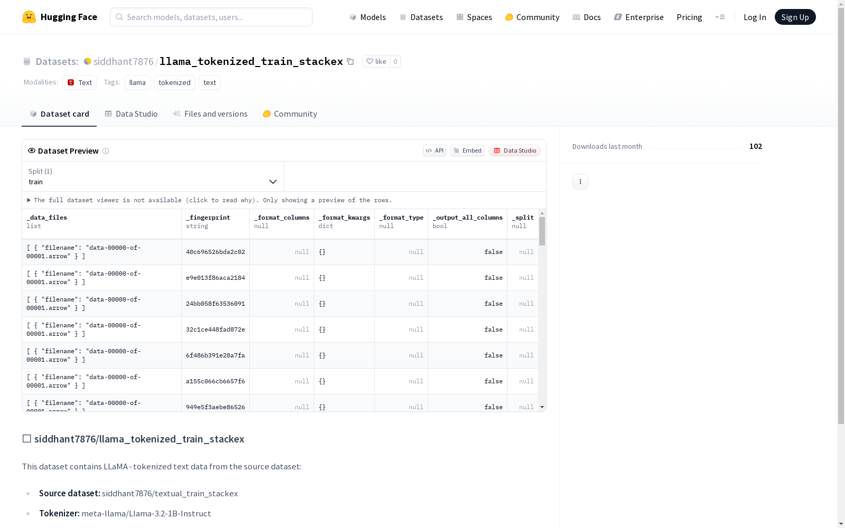The width and height of the screenshot is (845, 528).
Task: Click the preview table vertical scrollbar thumb
Action: 542,231
